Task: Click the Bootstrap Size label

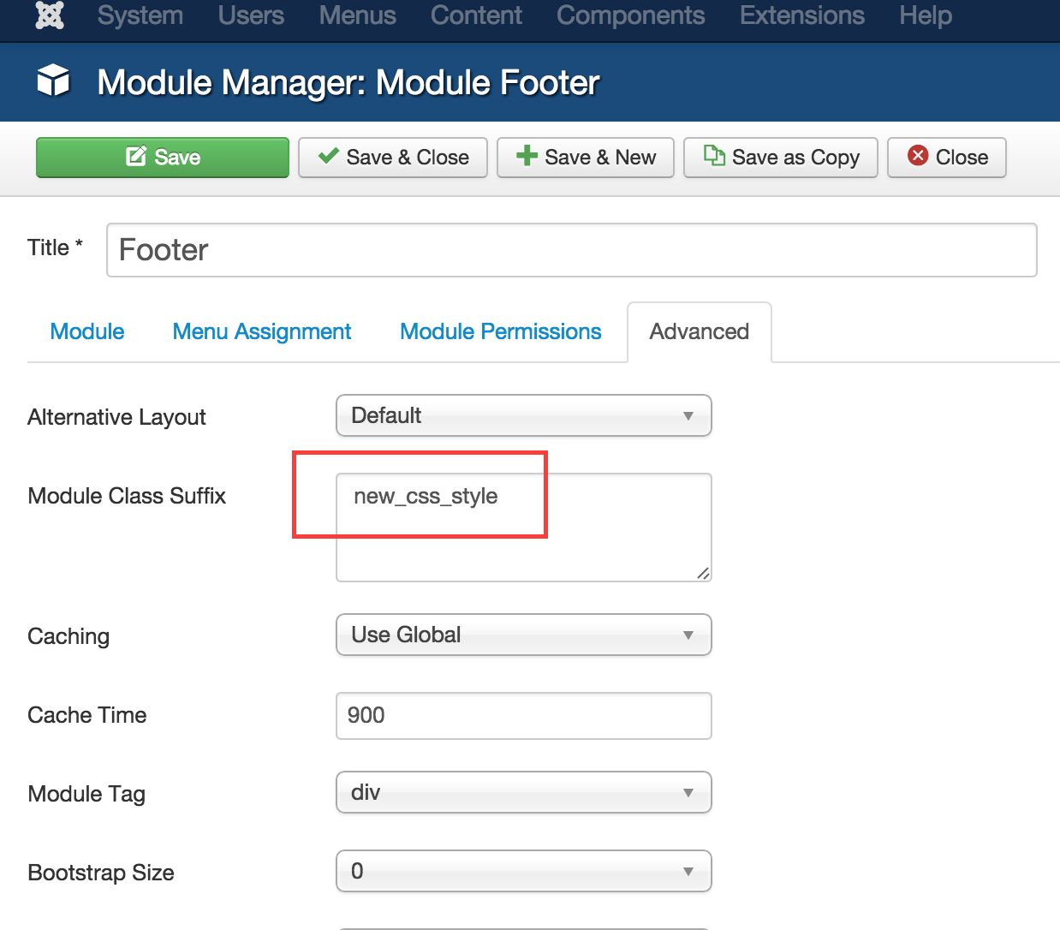Action: click(101, 873)
